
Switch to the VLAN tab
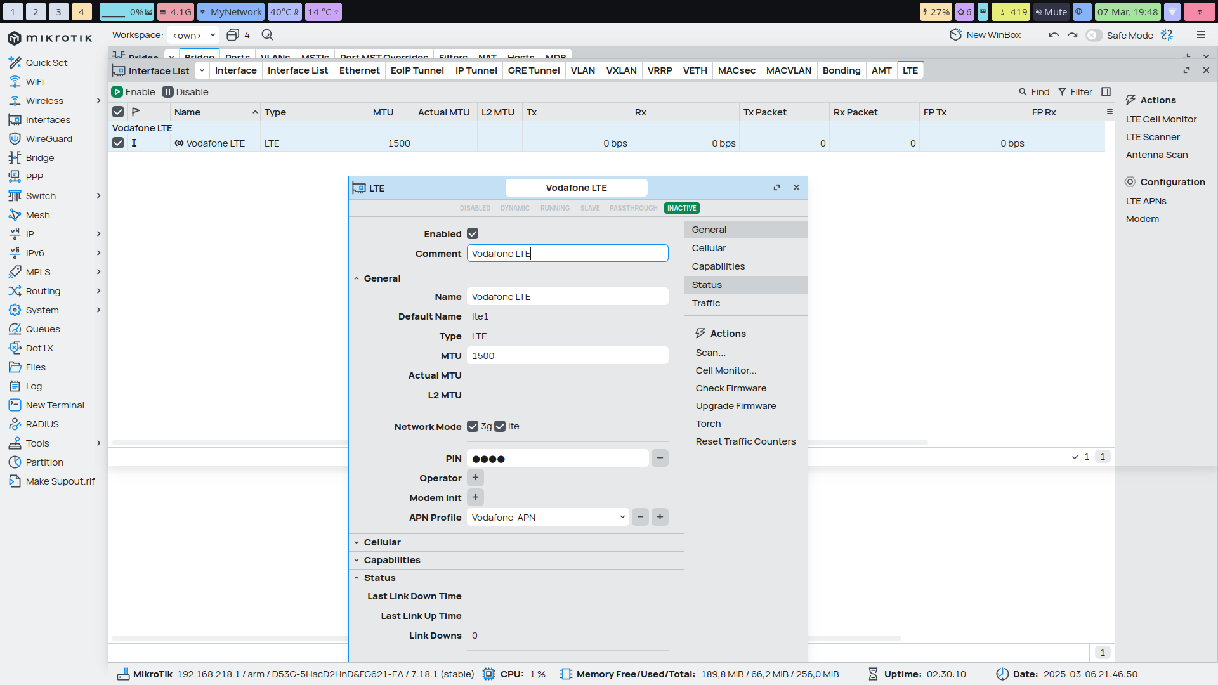[x=582, y=70]
